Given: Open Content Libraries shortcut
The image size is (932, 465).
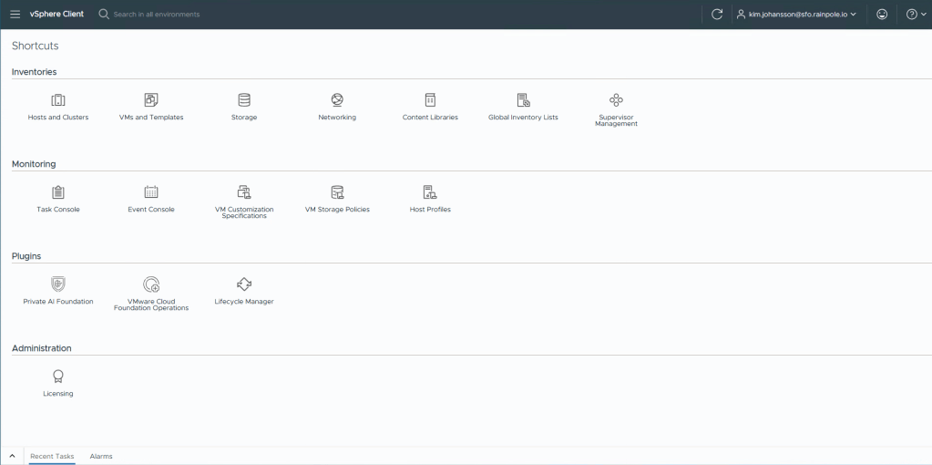Looking at the screenshot, I should click(430, 100).
